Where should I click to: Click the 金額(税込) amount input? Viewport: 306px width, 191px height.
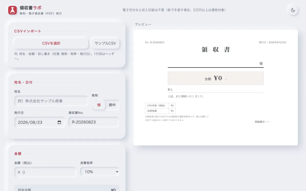point(45,172)
